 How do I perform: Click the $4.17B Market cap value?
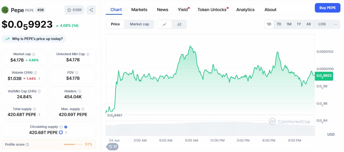click(17, 60)
